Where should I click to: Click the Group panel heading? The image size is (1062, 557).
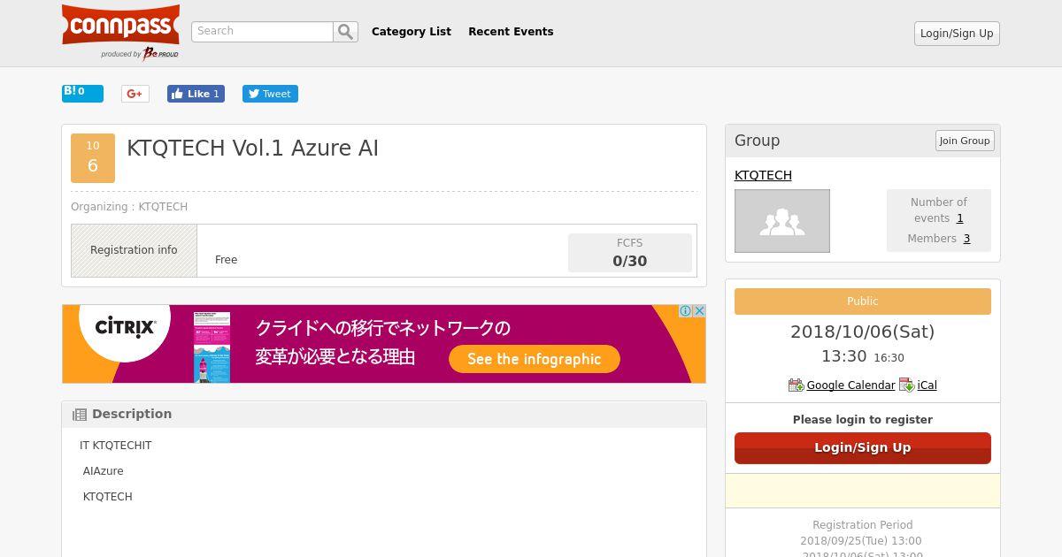coord(758,141)
